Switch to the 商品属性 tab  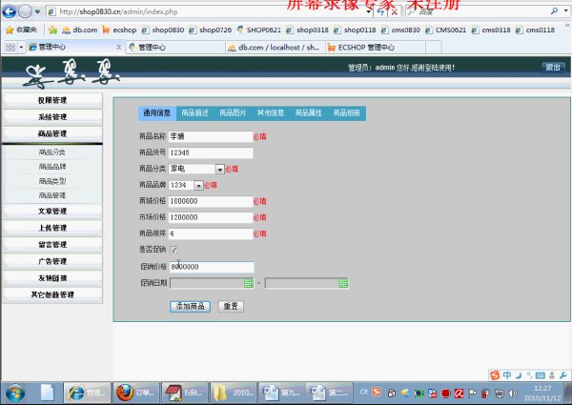click(309, 113)
